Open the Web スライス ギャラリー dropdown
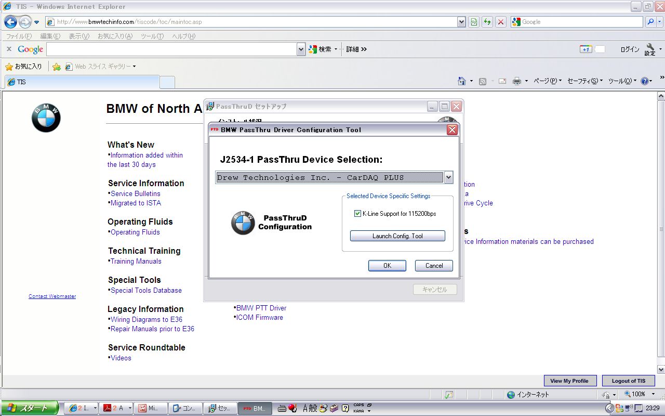 click(x=100, y=67)
